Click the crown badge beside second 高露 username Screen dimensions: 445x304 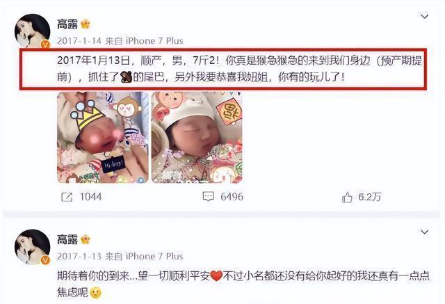[x=86, y=239]
